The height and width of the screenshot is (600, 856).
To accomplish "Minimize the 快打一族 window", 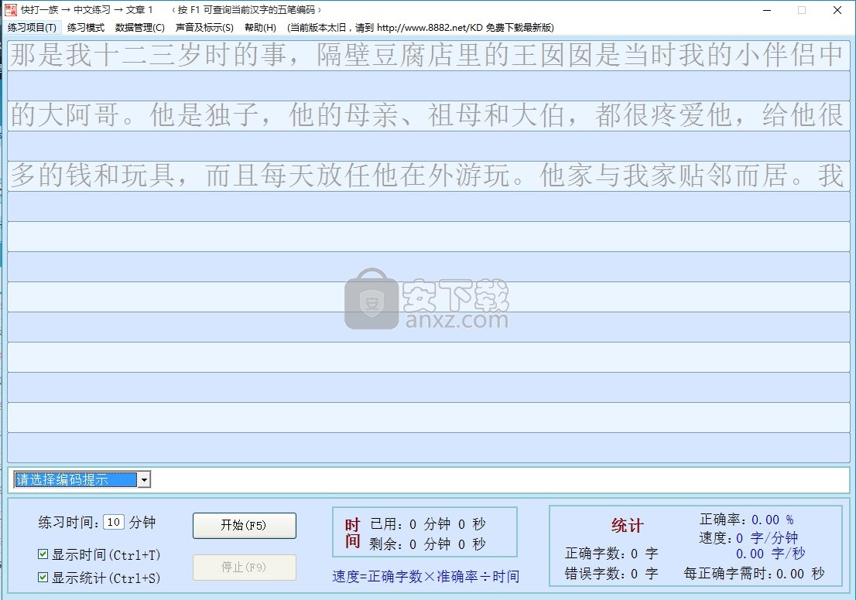I will [x=767, y=10].
